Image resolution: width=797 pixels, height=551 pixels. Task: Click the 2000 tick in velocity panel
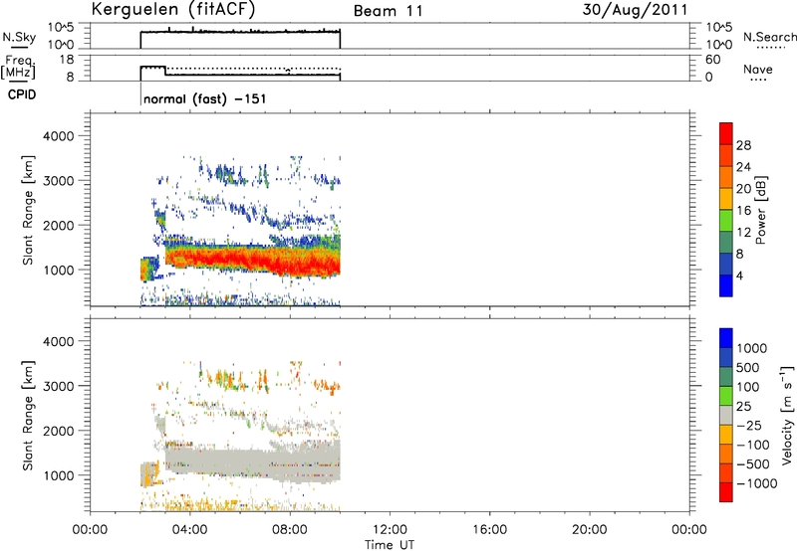click(59, 431)
